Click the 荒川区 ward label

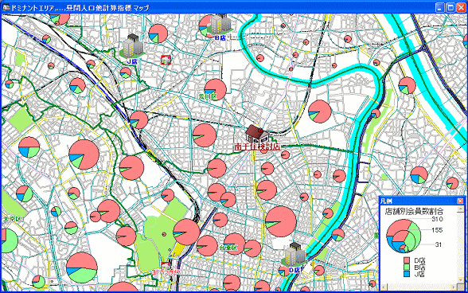[208, 96]
